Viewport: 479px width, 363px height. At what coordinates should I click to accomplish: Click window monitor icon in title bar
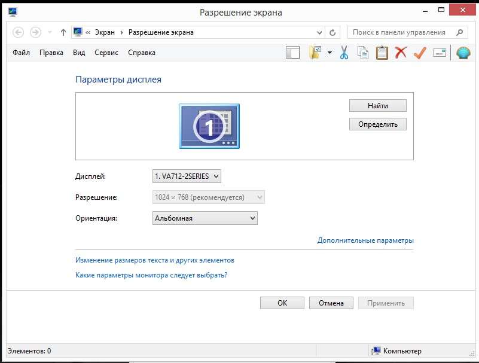pyautogui.click(x=13, y=12)
